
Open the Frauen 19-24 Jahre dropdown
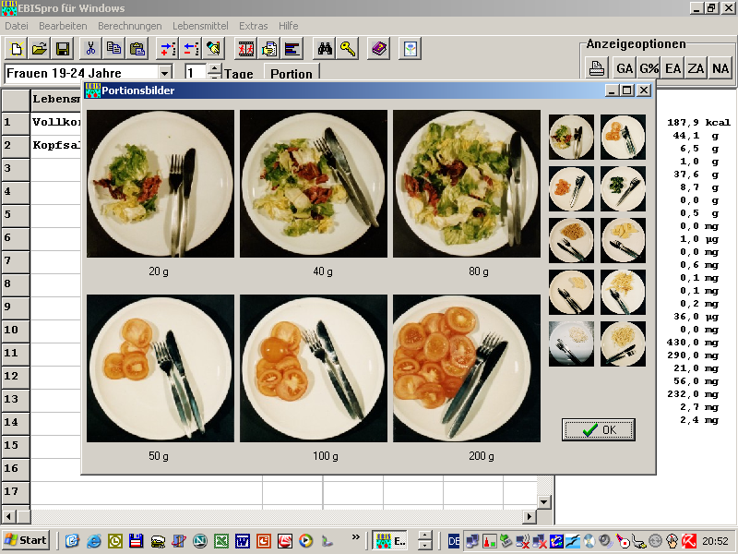(x=165, y=73)
